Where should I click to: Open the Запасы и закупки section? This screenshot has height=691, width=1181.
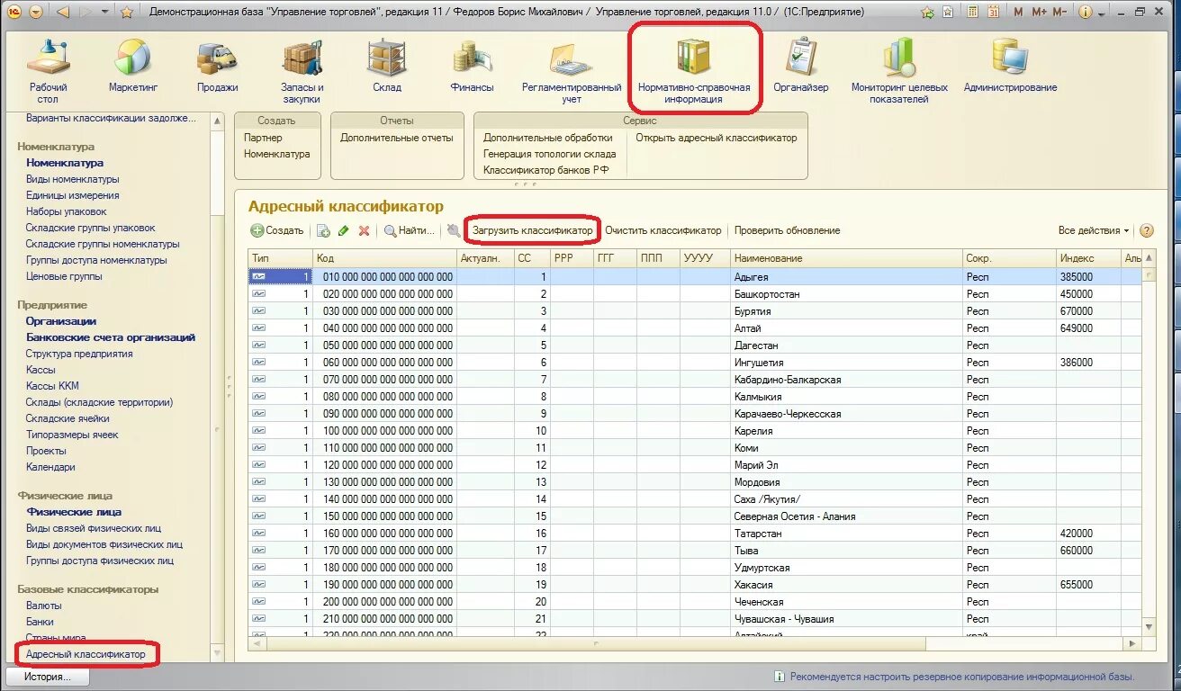[302, 72]
